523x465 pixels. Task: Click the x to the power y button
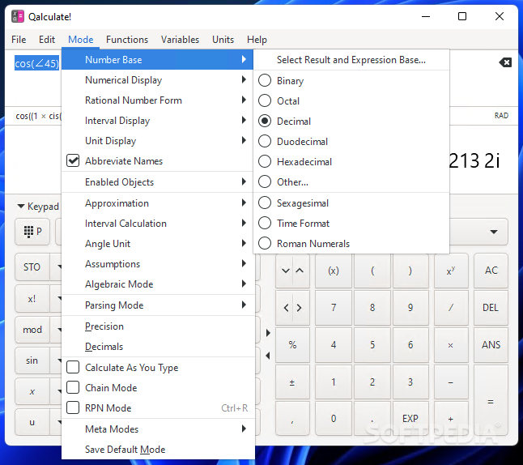(451, 271)
